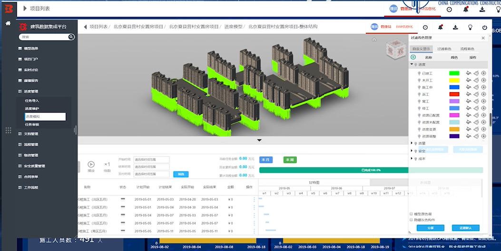501x251 pixels.
Task: Enable the 隐藏灰色构件 checkbox
Action: click(x=412, y=220)
